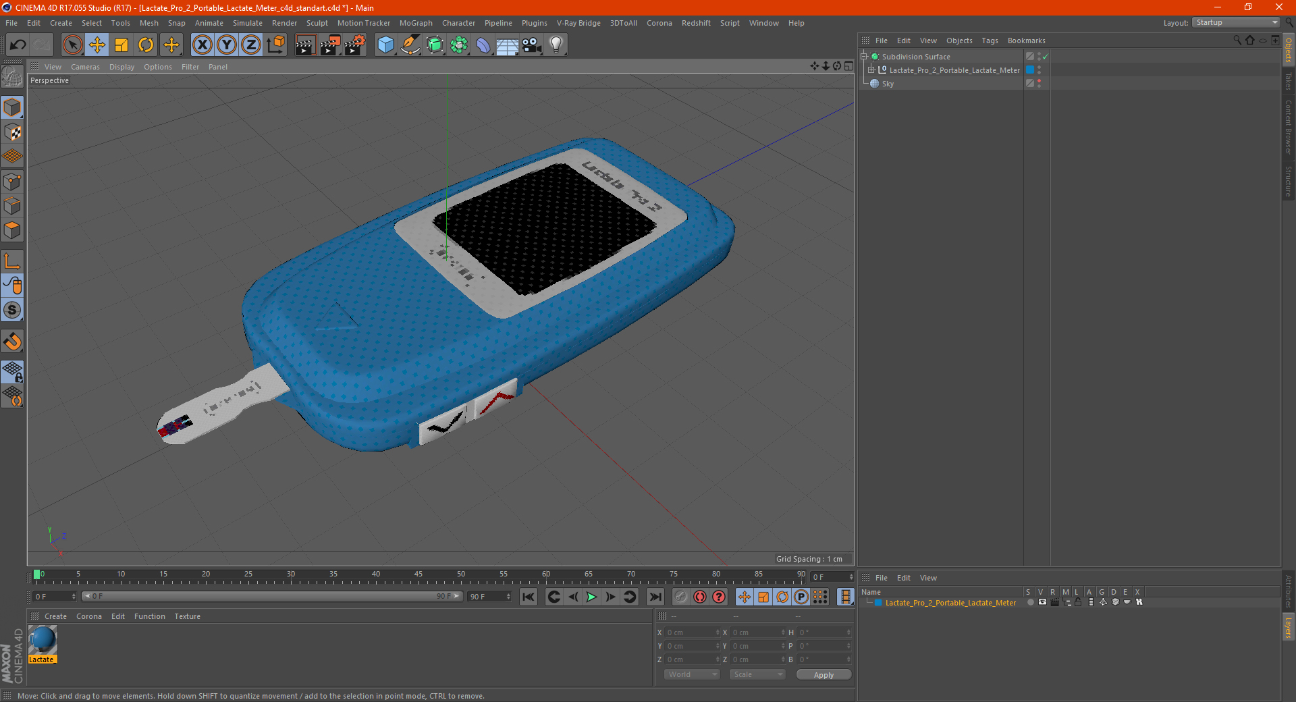Toggle the viewport maximize icon
This screenshot has width=1296, height=702.
tap(848, 66)
